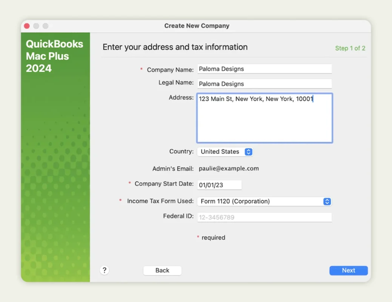Click the required asterisk next to Company Name

tap(141, 69)
